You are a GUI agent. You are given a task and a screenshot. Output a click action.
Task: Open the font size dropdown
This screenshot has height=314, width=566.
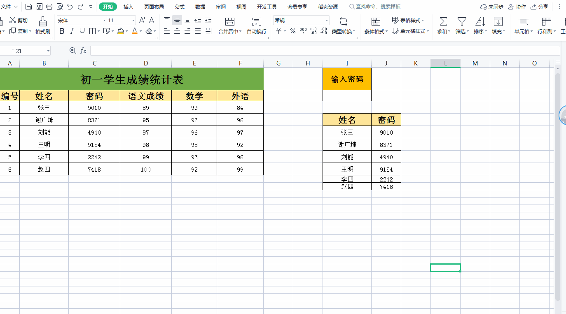(133, 20)
